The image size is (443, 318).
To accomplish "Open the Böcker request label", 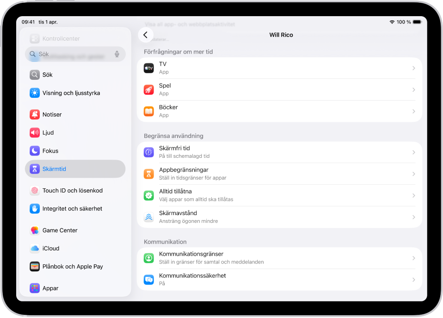I will click(x=168, y=108).
